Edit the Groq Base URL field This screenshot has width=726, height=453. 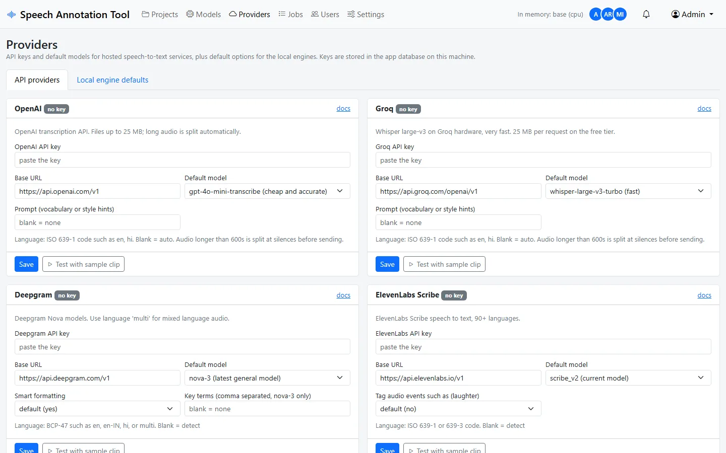(458, 191)
